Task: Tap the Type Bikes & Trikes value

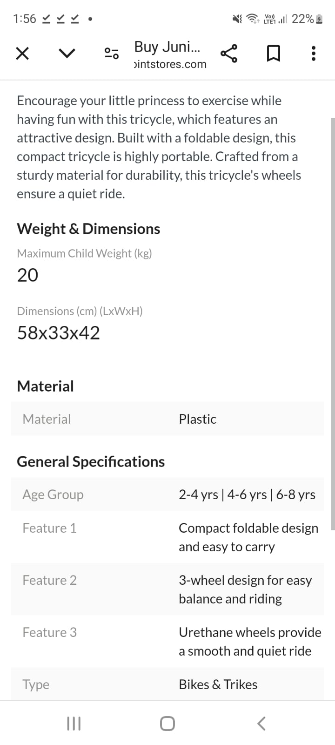Action: (x=218, y=684)
